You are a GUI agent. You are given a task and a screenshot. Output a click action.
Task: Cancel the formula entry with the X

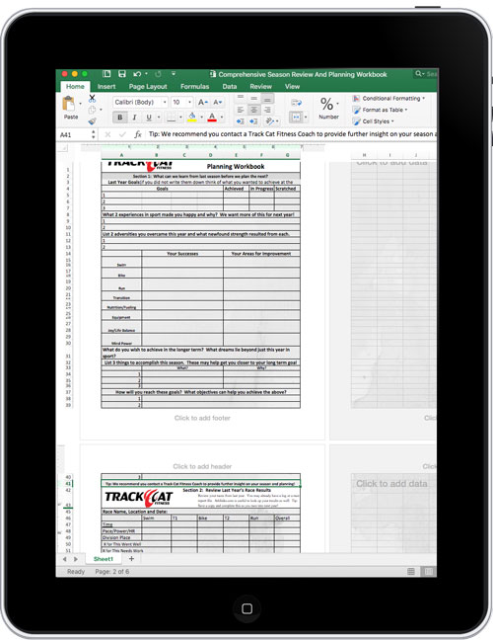[x=107, y=134]
